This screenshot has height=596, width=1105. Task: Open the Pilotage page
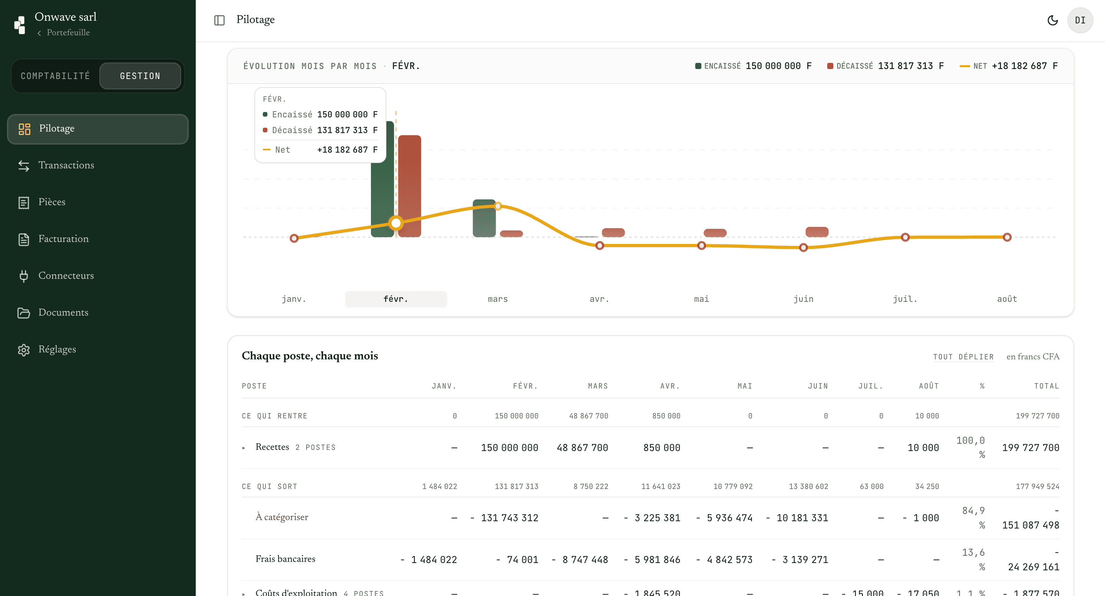pyautogui.click(x=98, y=128)
